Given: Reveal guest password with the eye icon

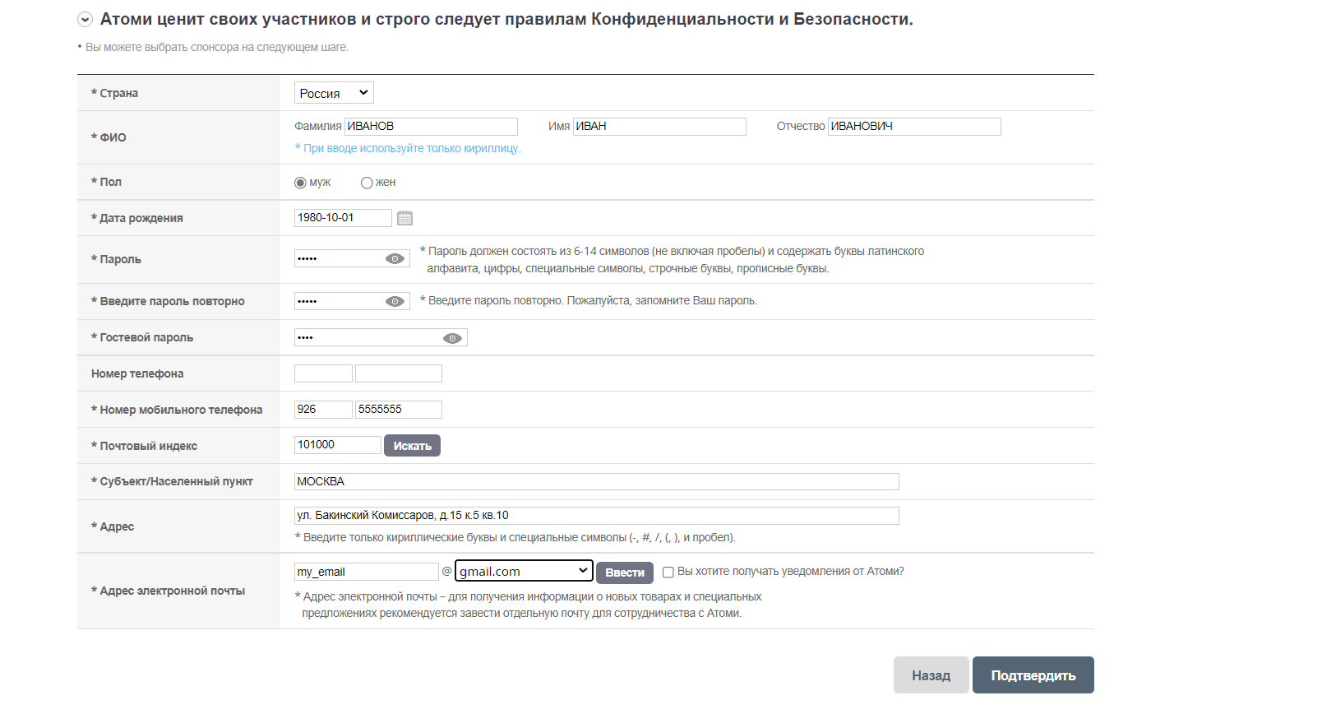Looking at the screenshot, I should pyautogui.click(x=452, y=338).
